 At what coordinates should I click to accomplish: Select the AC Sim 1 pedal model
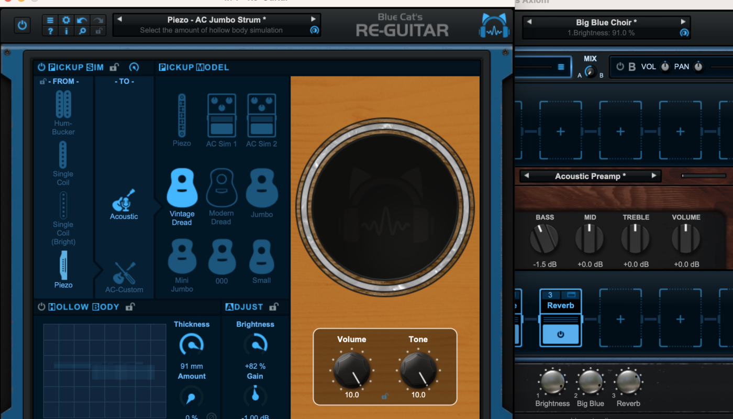click(221, 120)
